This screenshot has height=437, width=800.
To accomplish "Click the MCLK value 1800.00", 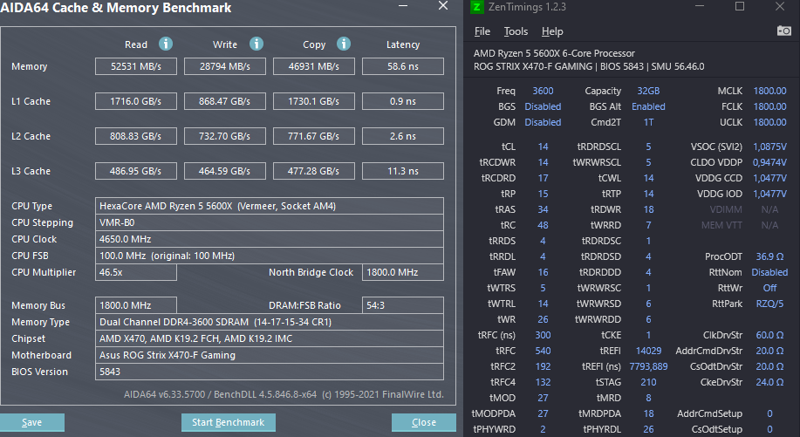I will pos(769,91).
